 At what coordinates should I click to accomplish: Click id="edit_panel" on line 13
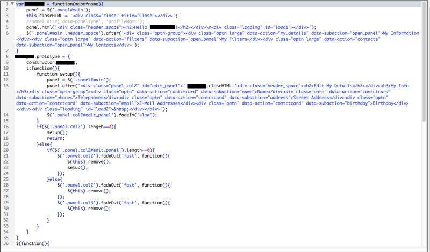[162, 86]
